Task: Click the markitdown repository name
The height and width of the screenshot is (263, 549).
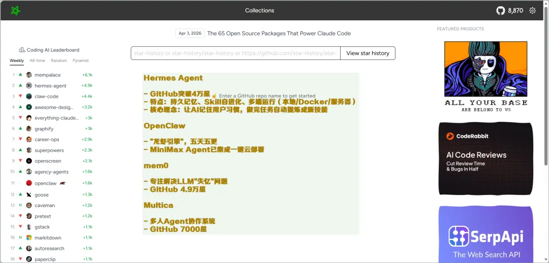Action: coord(48,238)
